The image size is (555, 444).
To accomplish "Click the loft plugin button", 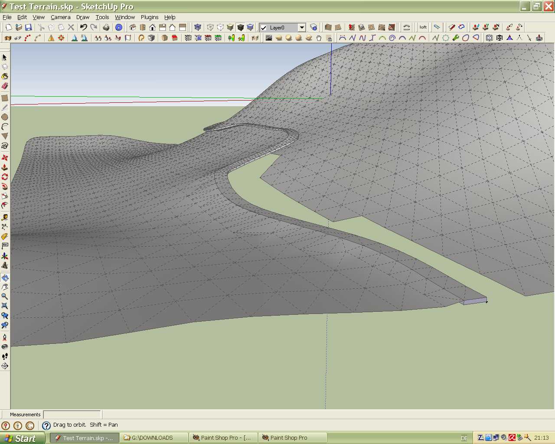I will pos(423,27).
